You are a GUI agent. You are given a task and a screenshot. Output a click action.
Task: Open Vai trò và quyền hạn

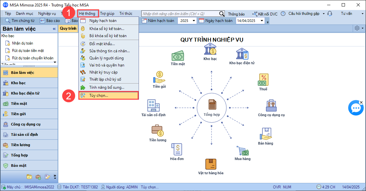[x=109, y=65]
